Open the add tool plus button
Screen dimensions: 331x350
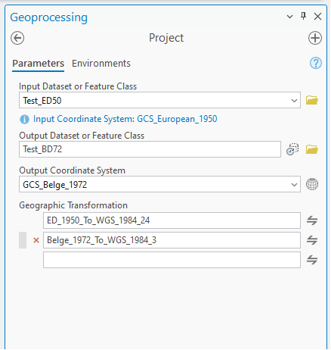click(315, 38)
